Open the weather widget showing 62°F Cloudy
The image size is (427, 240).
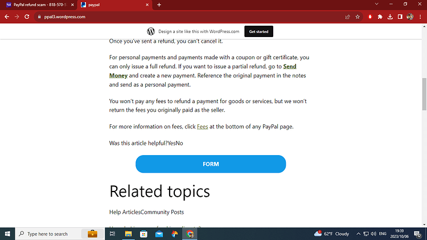click(x=331, y=234)
